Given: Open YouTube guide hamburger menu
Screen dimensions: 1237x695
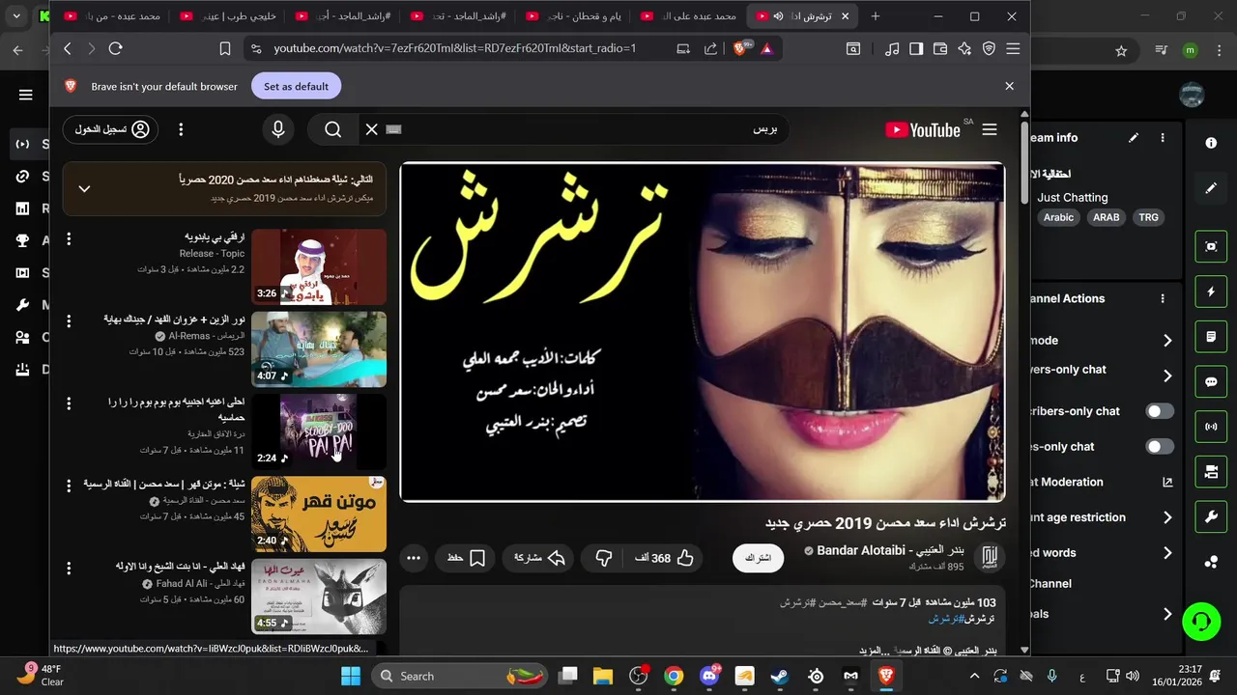Looking at the screenshot, I should click(990, 129).
